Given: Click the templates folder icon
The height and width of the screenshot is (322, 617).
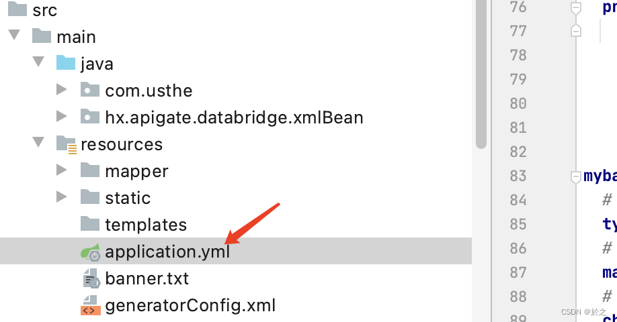Looking at the screenshot, I should 90,225.
